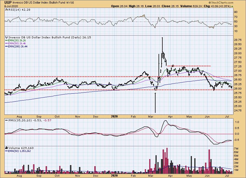This screenshot has width=246, height=178.
Task: Click the StockCharts.com copyright label
Action: [x=221, y=2]
